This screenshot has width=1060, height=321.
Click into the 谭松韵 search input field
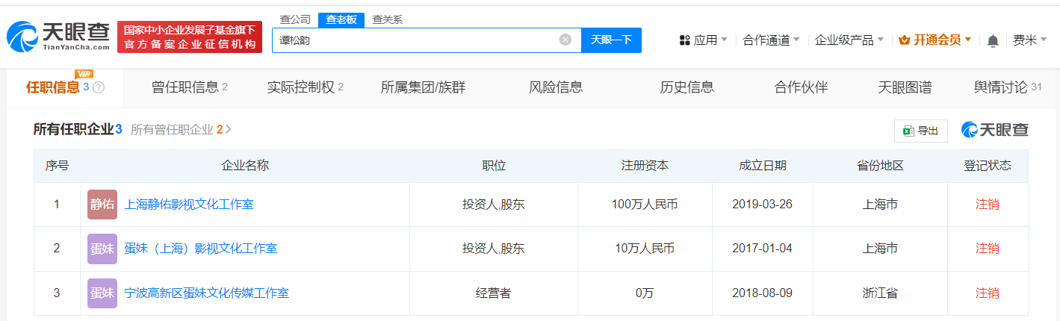(411, 40)
